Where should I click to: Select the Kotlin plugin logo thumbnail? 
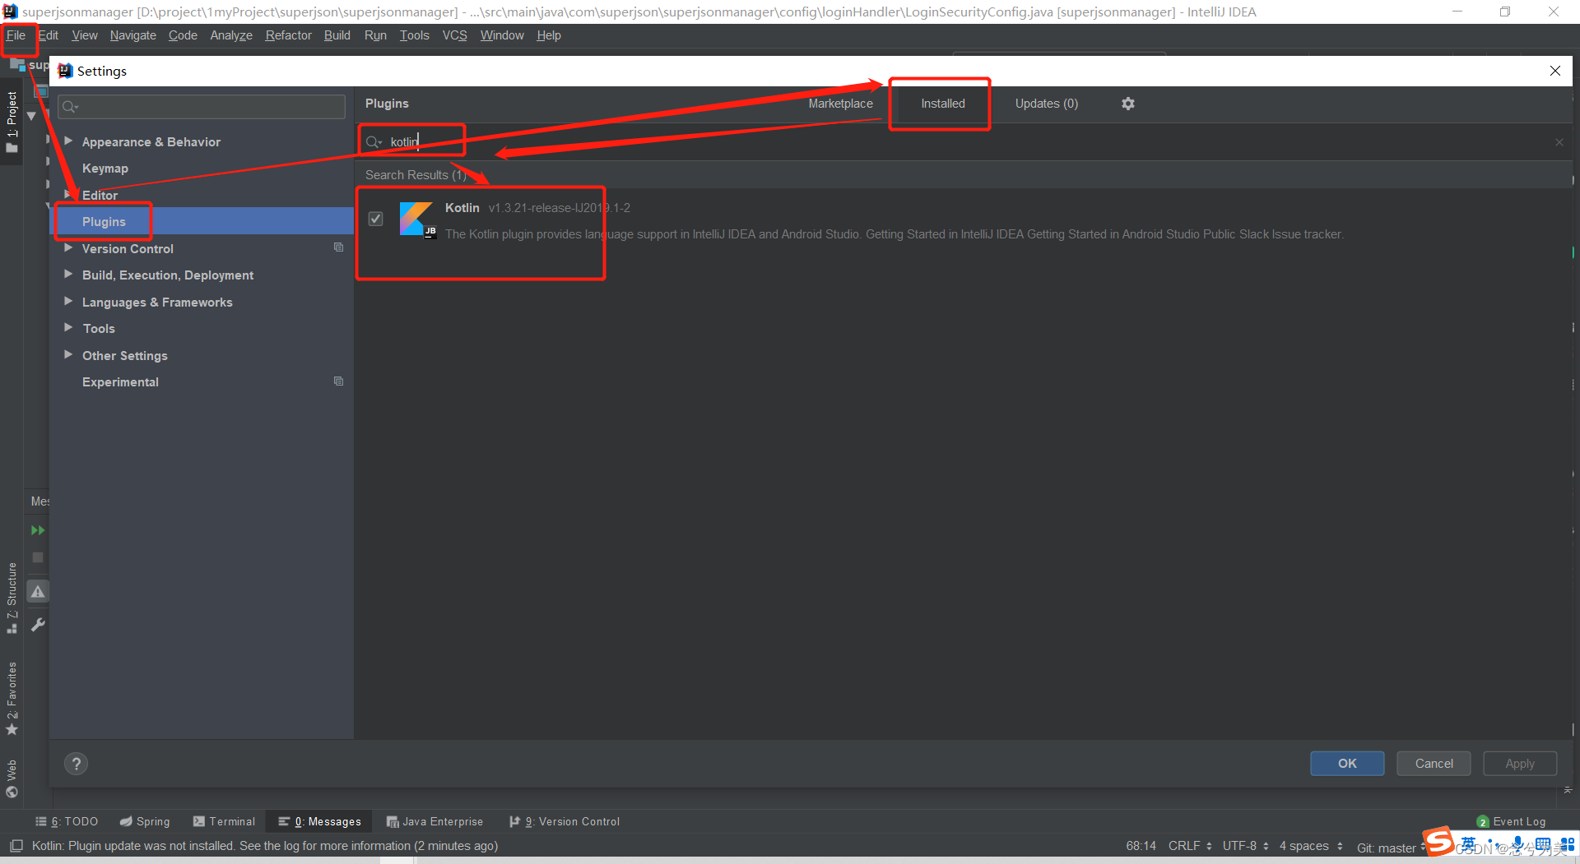tap(416, 219)
